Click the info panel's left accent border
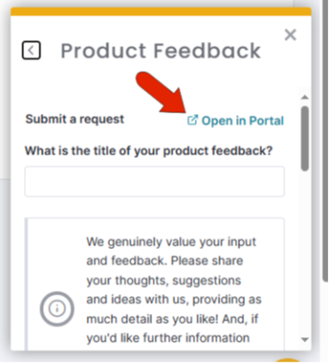 coord(26,284)
